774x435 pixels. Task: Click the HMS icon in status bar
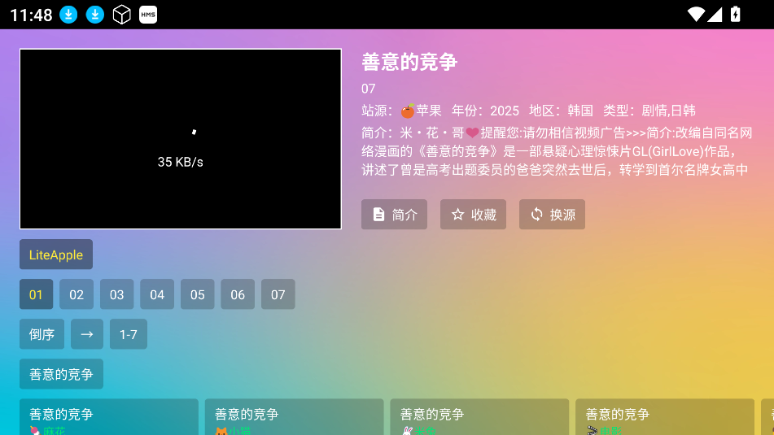click(148, 15)
